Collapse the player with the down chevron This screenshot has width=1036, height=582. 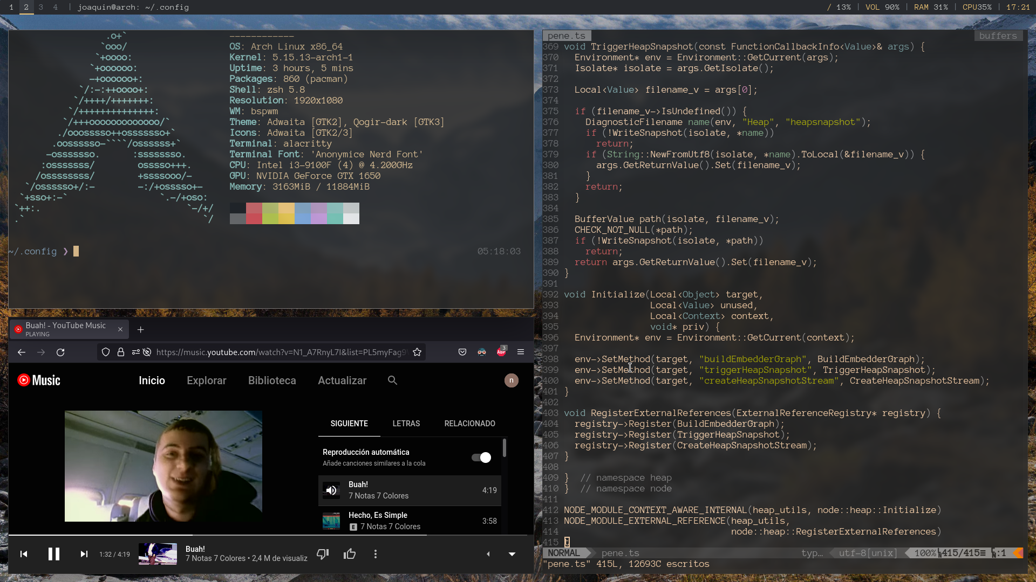pyautogui.click(x=511, y=554)
